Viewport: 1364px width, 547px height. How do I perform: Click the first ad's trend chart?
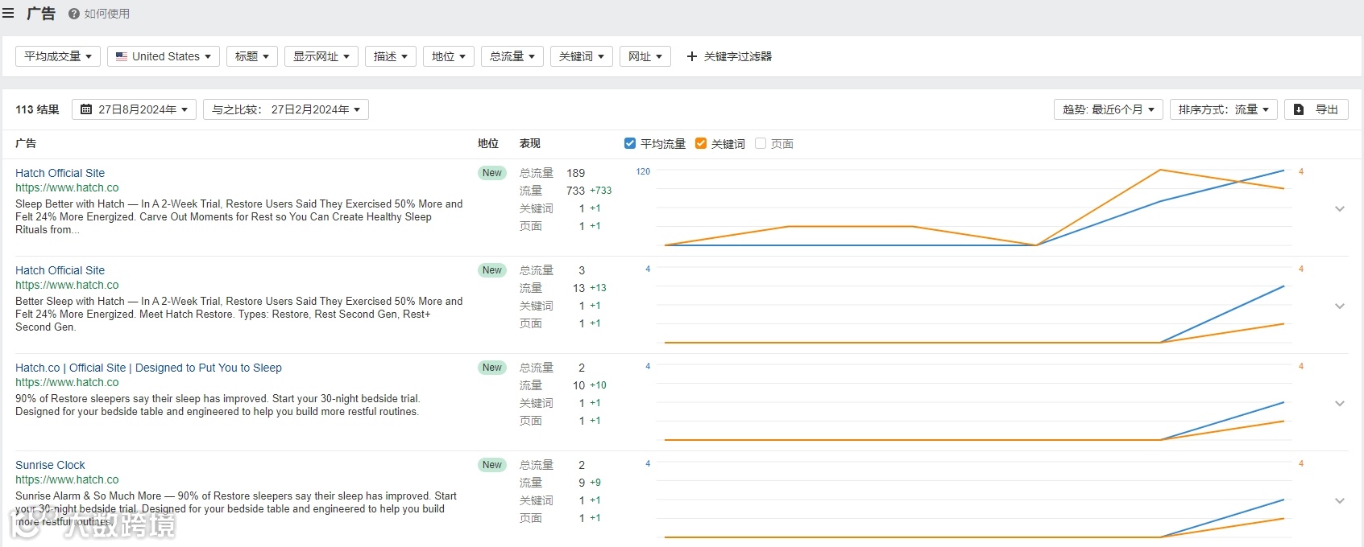973,208
